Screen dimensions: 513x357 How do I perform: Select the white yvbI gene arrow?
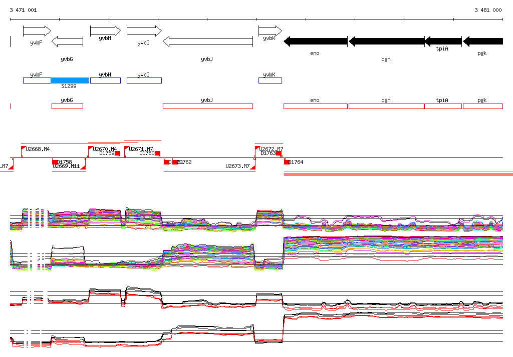click(144, 31)
